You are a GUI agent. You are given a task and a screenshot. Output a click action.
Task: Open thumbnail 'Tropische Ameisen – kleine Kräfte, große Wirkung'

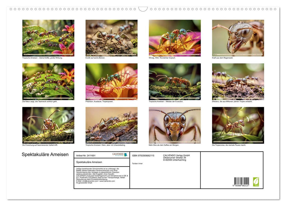(48, 38)
